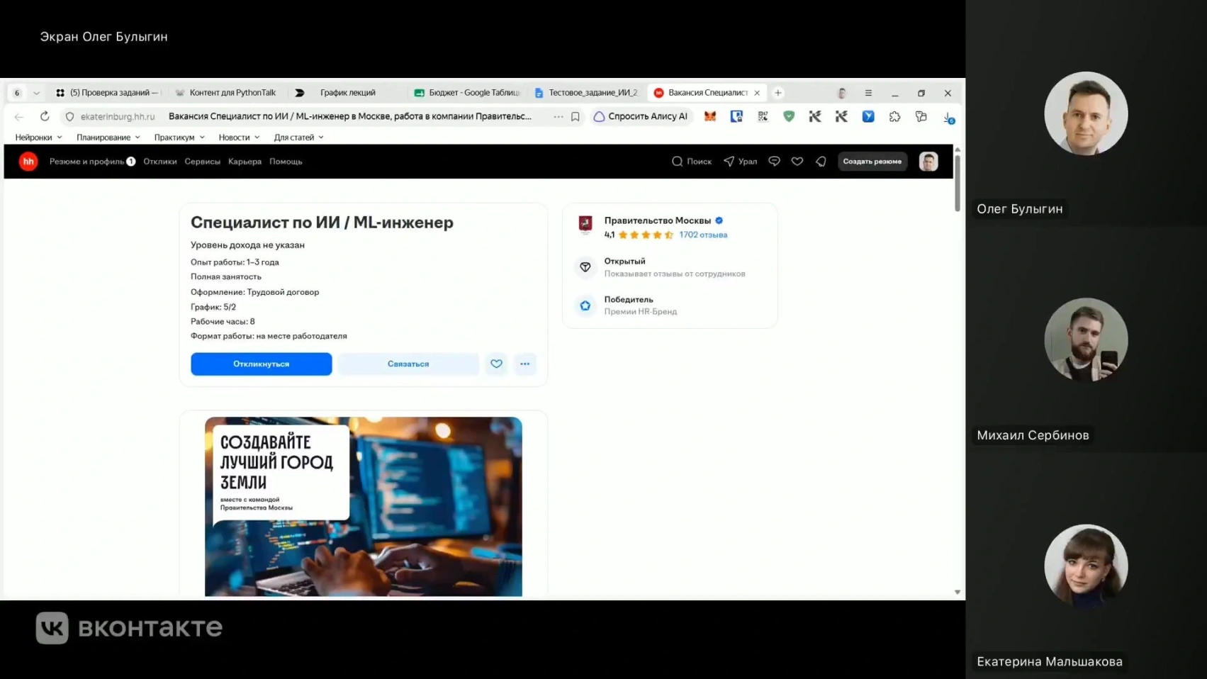Expand the Планирование bookmarks folder
This screenshot has width=1207, height=679.
point(108,138)
